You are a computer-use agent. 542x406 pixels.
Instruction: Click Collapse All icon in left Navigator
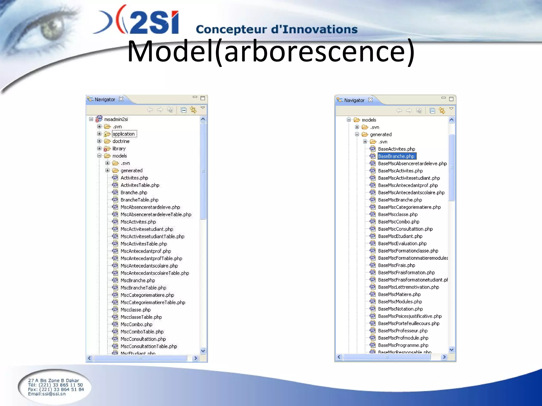(183, 110)
